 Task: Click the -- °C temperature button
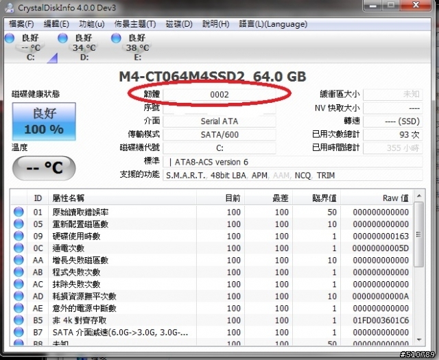point(44,168)
